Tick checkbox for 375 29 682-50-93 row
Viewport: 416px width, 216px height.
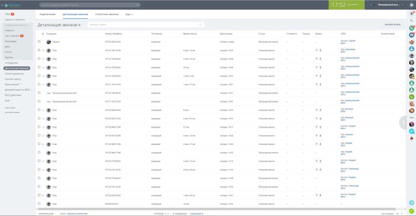39,110
